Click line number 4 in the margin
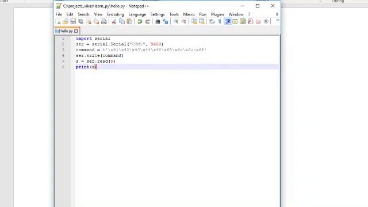 tap(63, 55)
